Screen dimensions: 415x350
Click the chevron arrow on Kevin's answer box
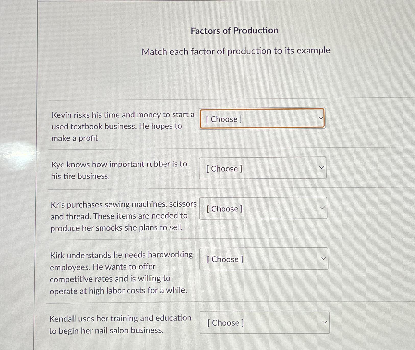coord(321,118)
